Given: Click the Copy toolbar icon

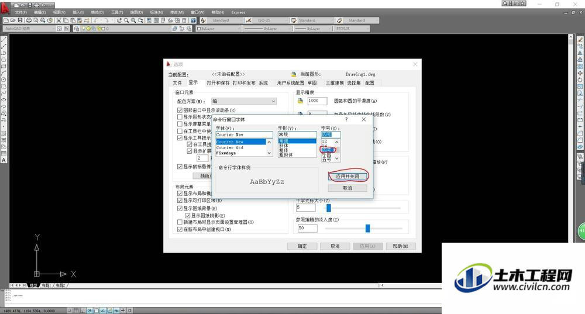Looking at the screenshot, I should tap(66, 20).
